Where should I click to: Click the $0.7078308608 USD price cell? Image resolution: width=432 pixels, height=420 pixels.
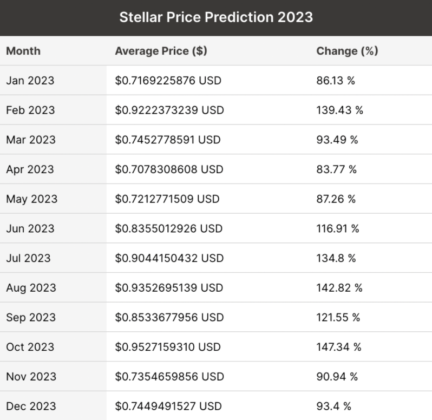169,169
